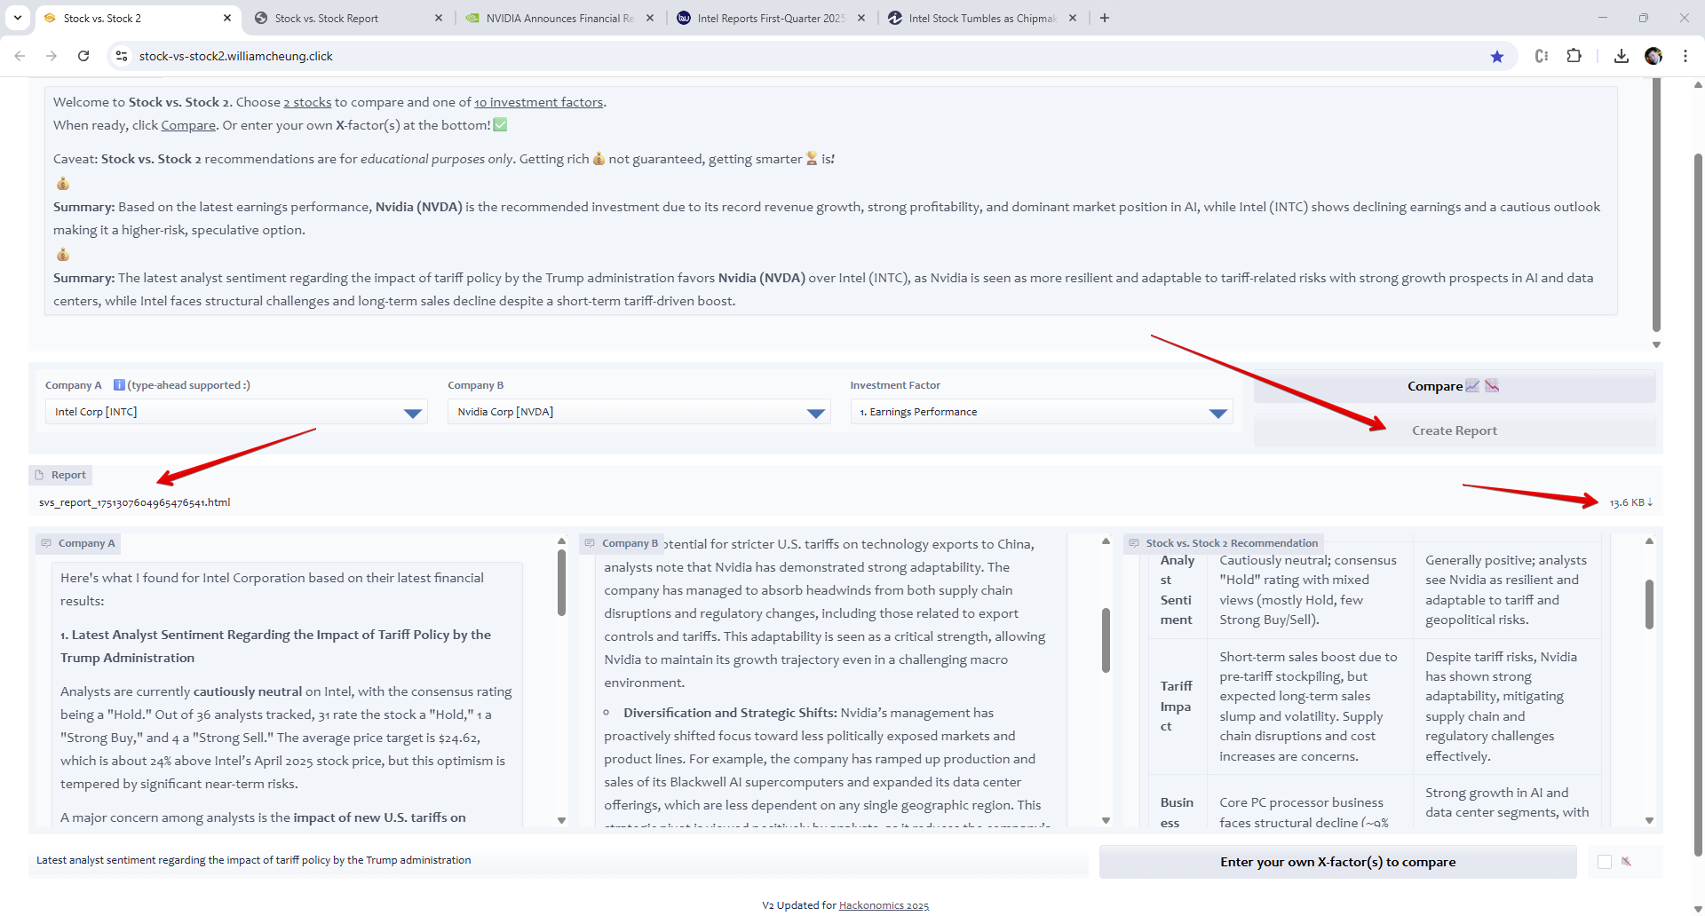
Task: Click the '10 investment factors' underlined text
Action: 538,102
